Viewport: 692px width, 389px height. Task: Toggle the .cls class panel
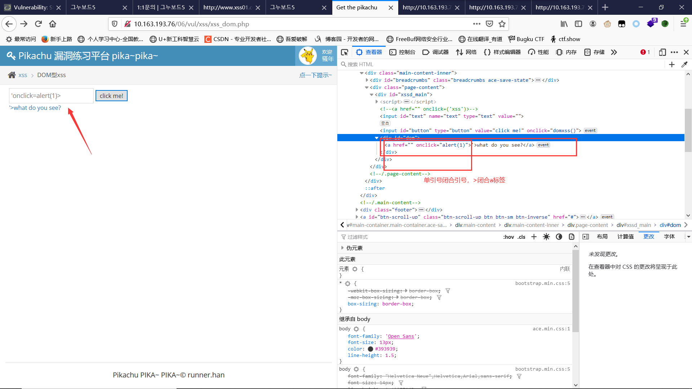[522, 237]
